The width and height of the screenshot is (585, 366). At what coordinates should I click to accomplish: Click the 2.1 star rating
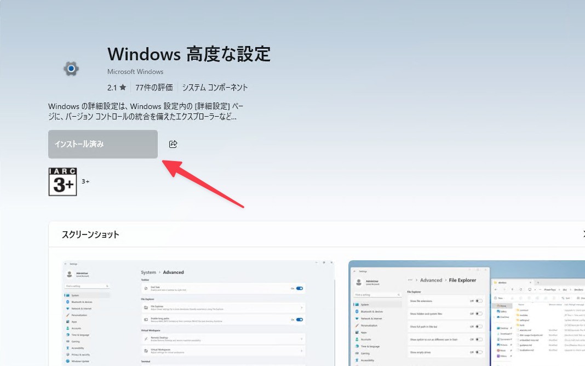tap(117, 88)
